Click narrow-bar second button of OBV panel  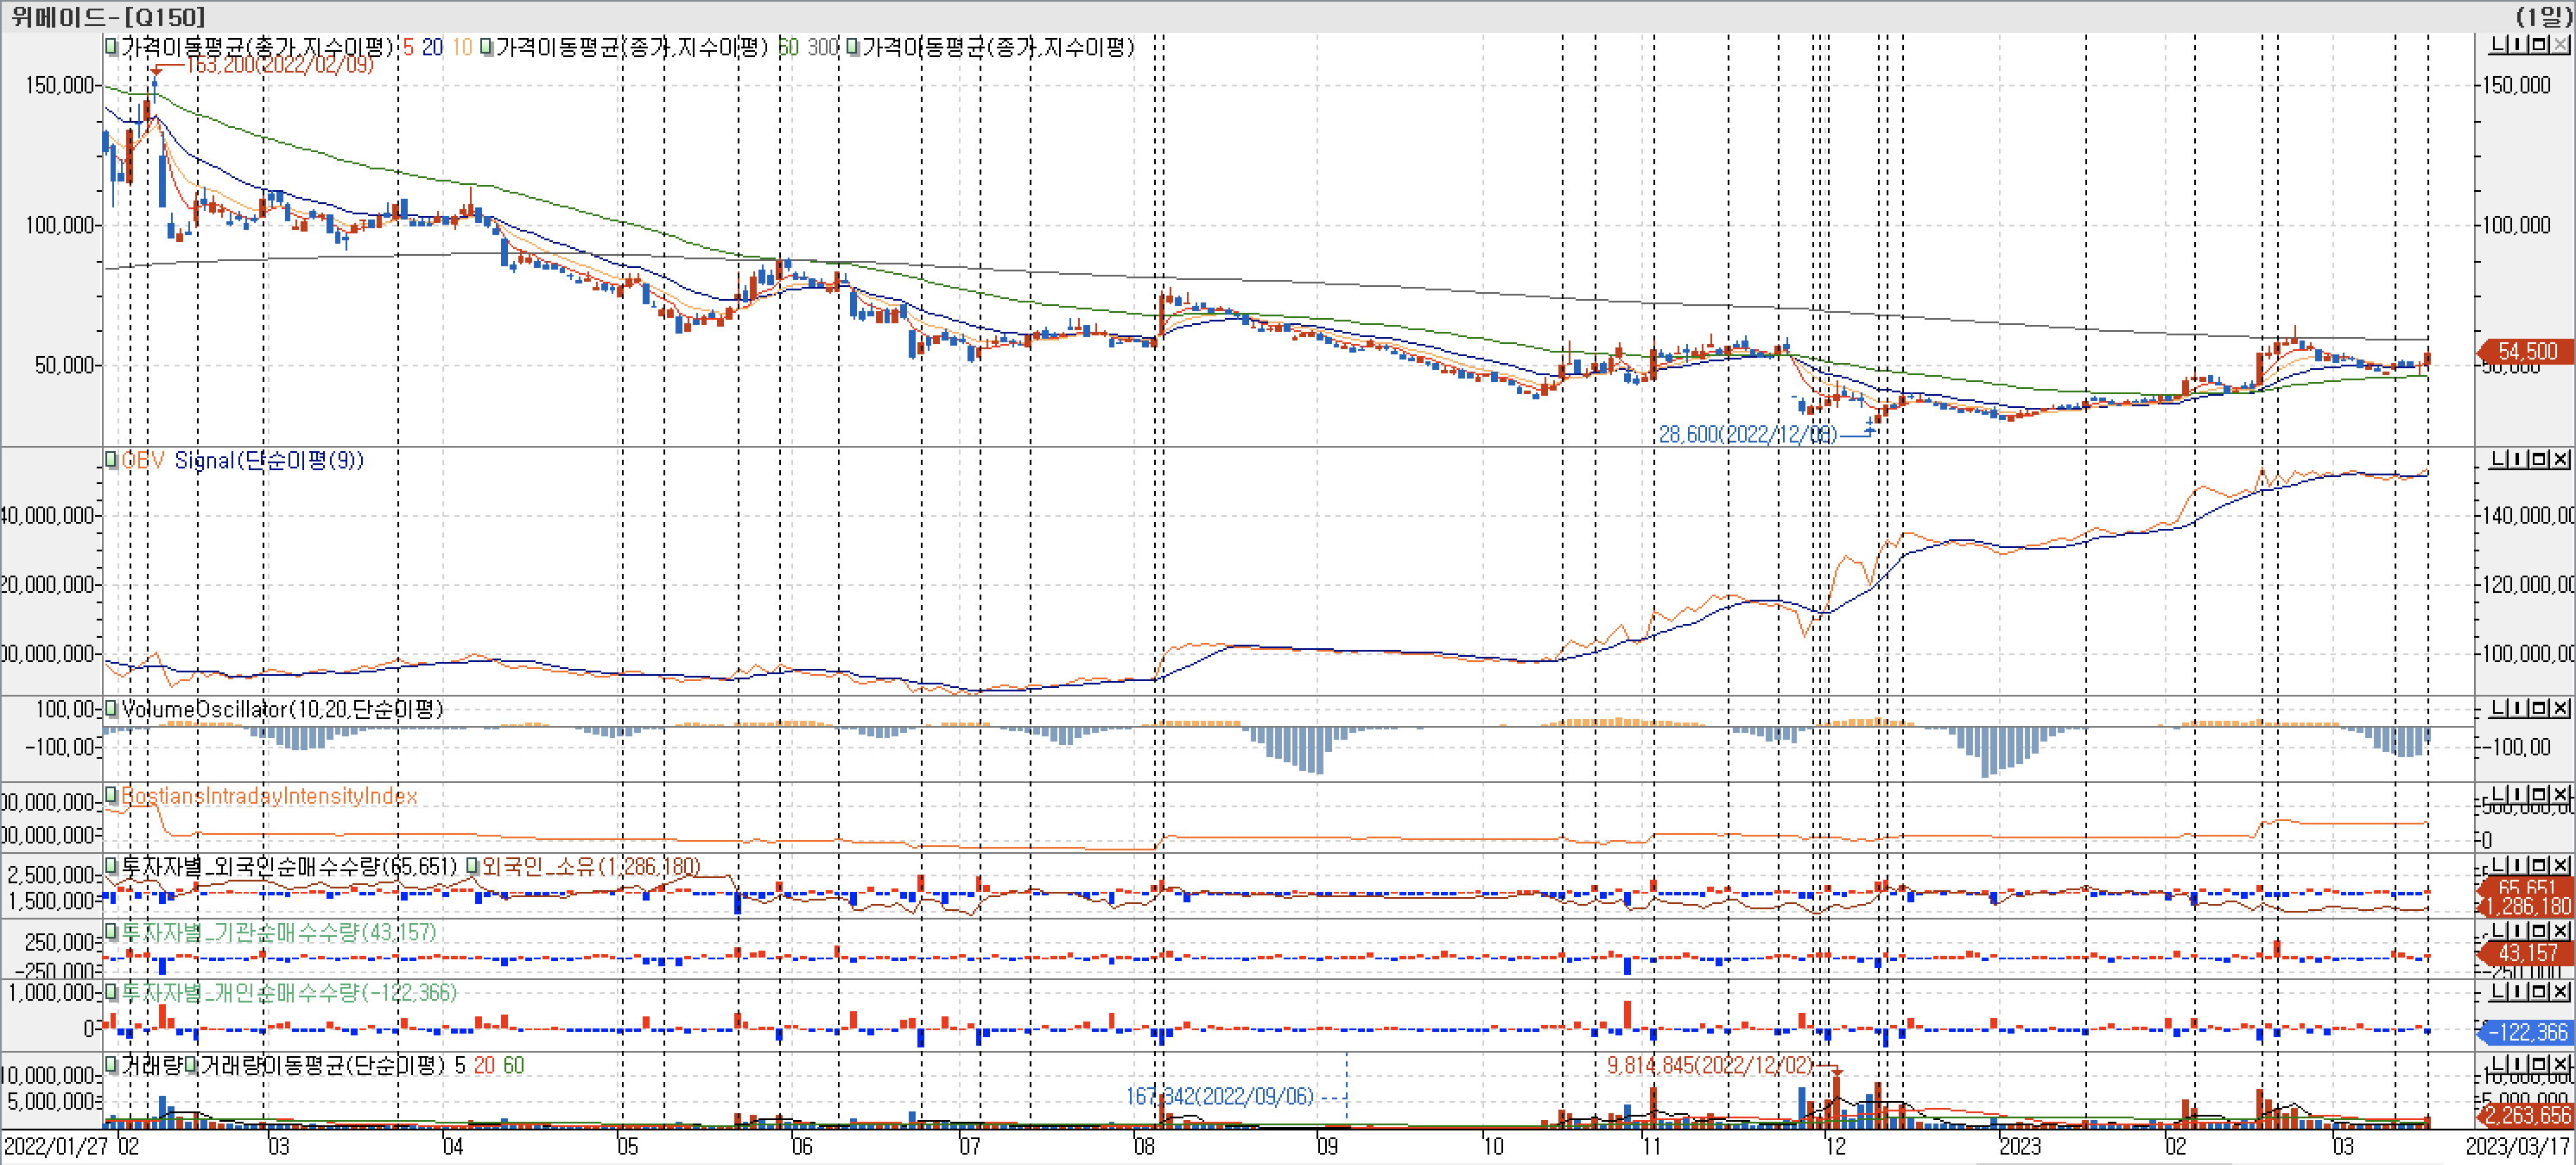[x=2518, y=460]
